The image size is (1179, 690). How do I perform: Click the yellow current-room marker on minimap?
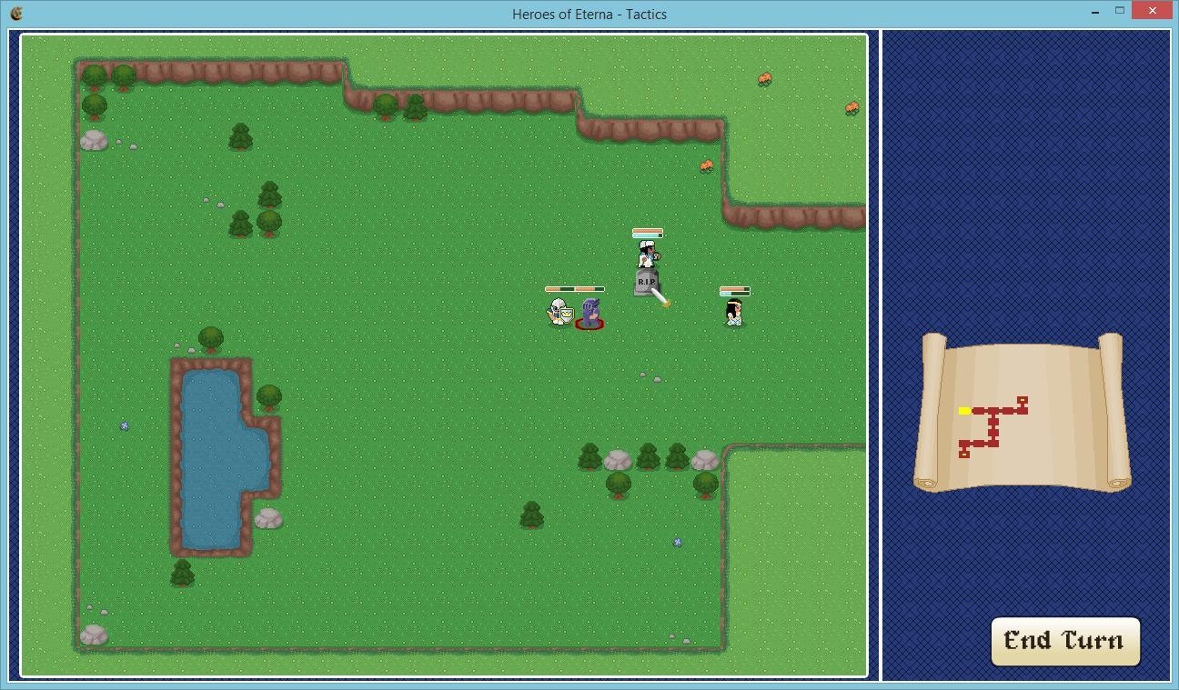click(x=964, y=411)
